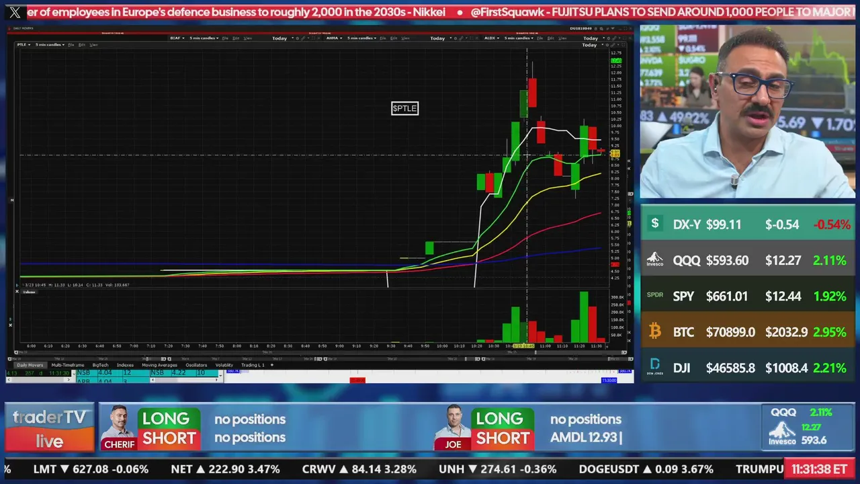860x484 pixels.
Task: Click scrollbar under level 2 table
Action: tap(183, 380)
